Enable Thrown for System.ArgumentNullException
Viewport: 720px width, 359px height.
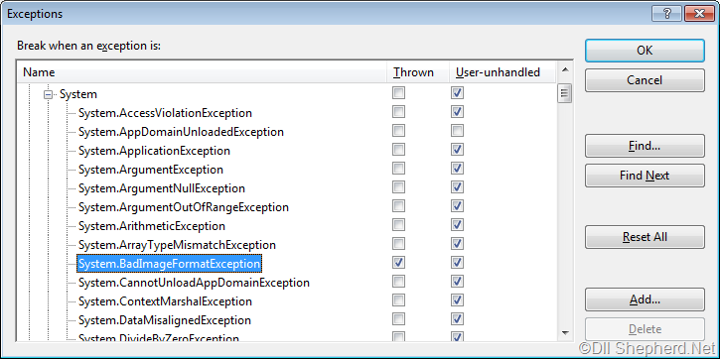tap(398, 187)
